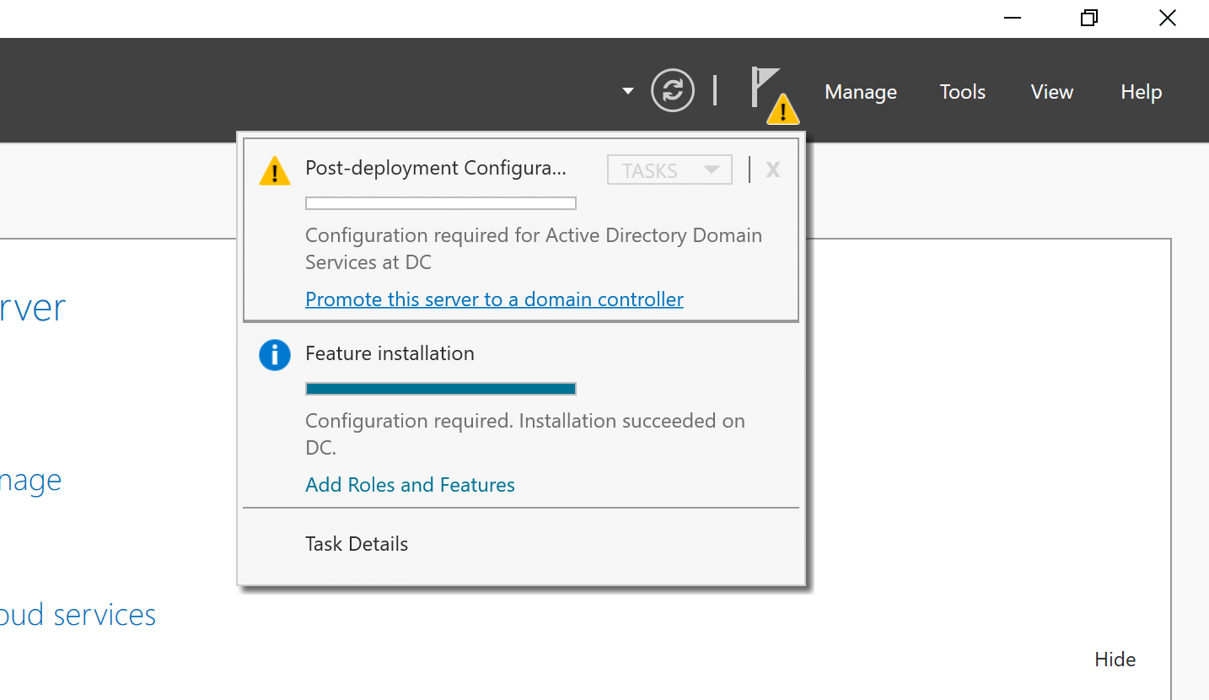This screenshot has height=700, width=1209.
Task: Open Add Roles and Features
Action: click(410, 484)
